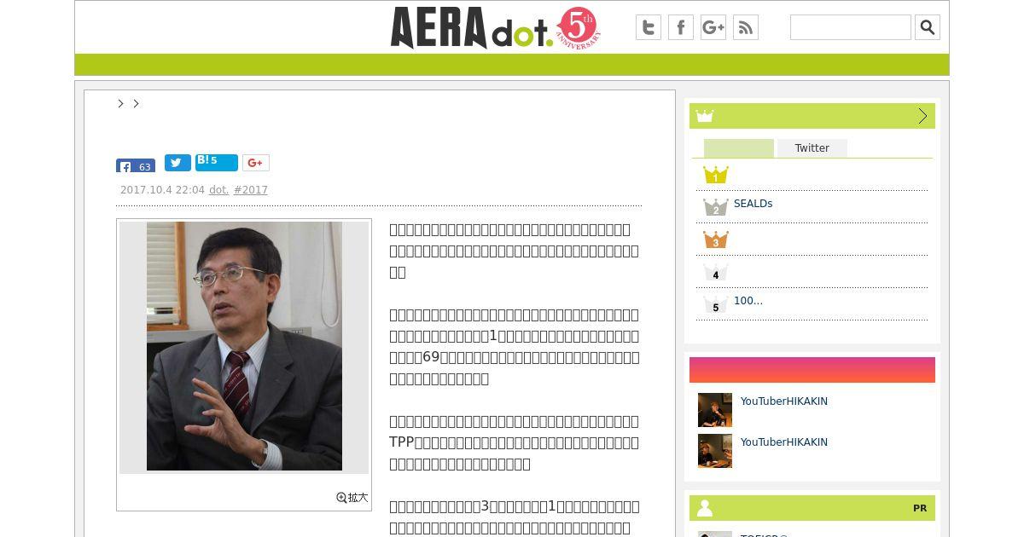Open the Twitter icon in header

[649, 27]
